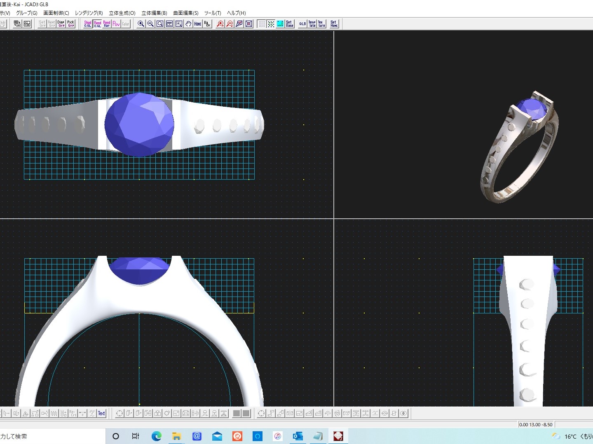
Task: Click the Set Base button
Action: coord(290,24)
